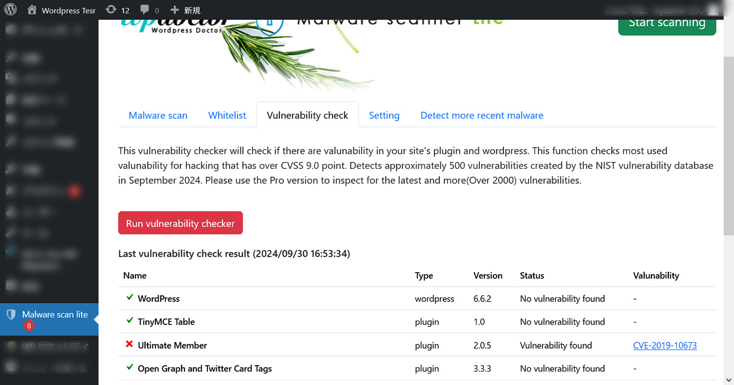Select version 2.0.5 in Ultimate Member row
This screenshot has width=734, height=385.
click(x=482, y=345)
